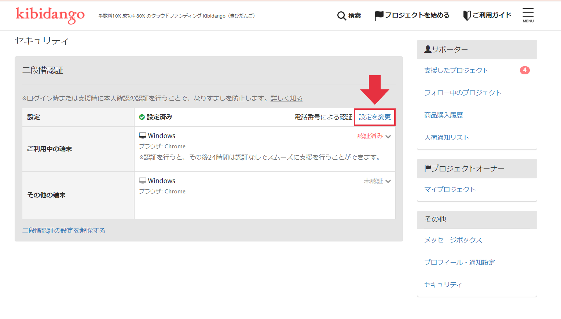Open the 詳しく知る link
The width and height of the screenshot is (561, 319).
coord(286,98)
